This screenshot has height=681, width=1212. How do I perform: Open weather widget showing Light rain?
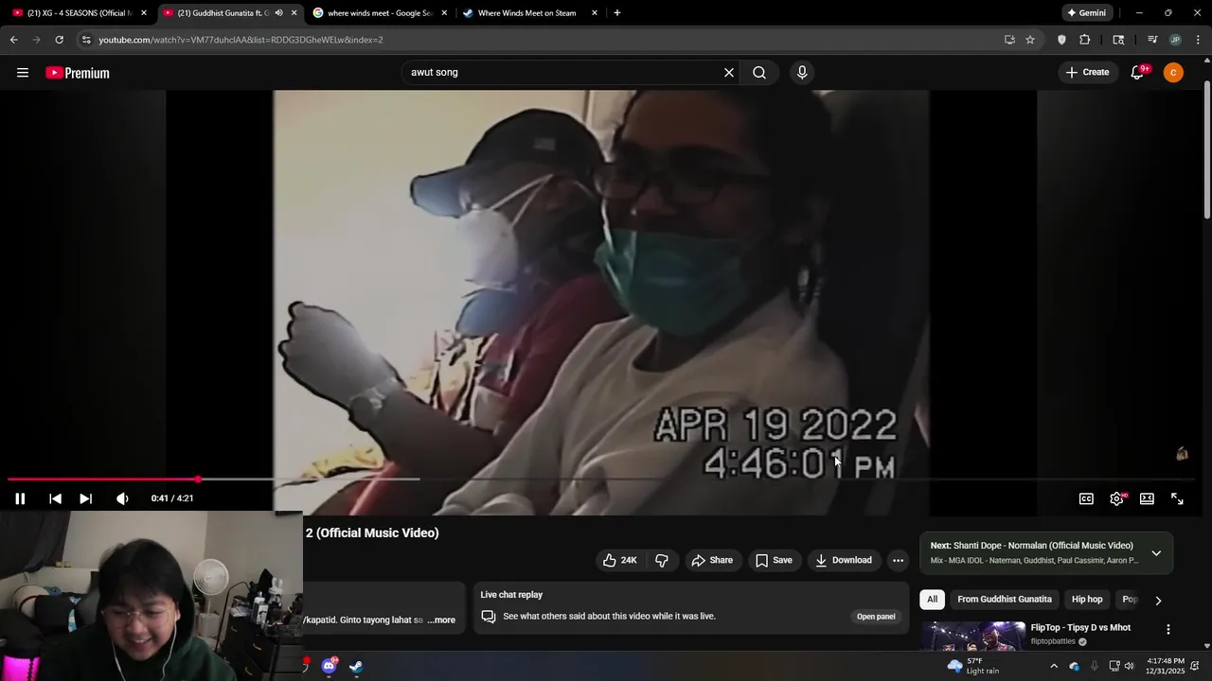pyautogui.click(x=973, y=666)
